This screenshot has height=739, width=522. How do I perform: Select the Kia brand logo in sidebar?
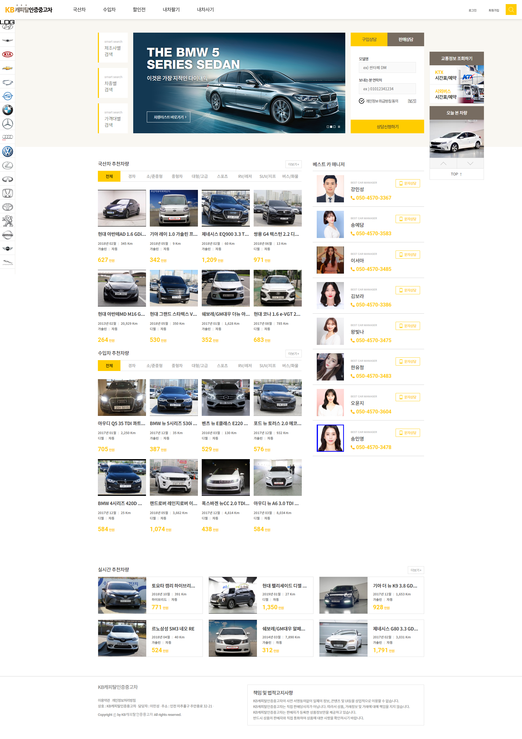7,54
